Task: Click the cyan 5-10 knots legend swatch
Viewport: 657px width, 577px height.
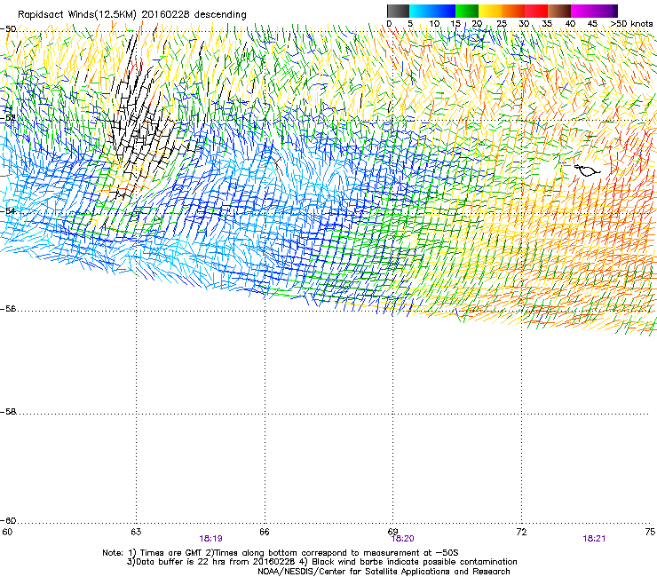Action: point(421,11)
